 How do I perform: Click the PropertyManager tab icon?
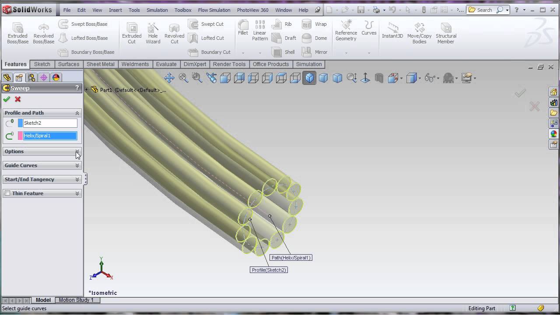pyautogui.click(x=19, y=77)
